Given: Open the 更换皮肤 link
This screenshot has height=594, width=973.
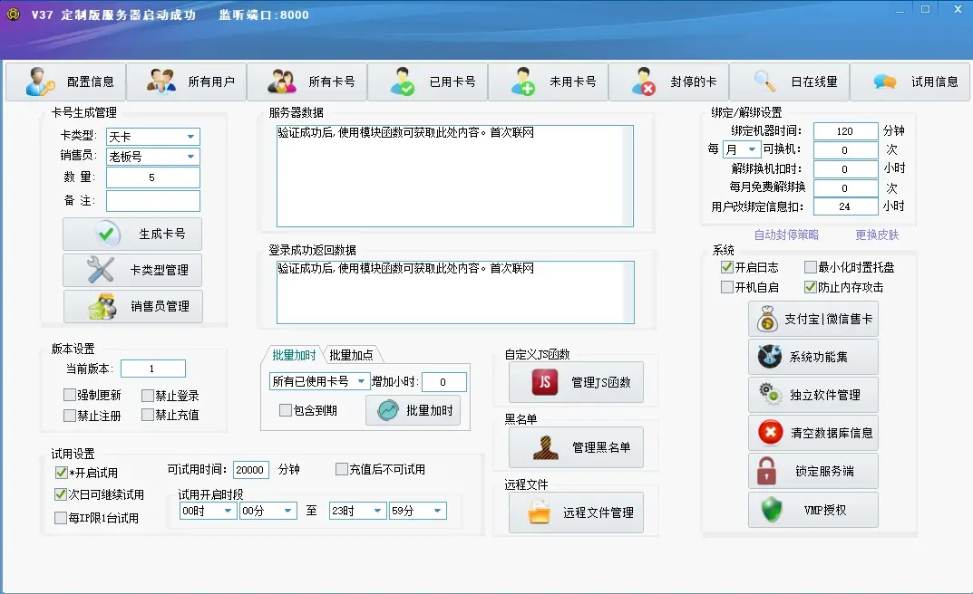Looking at the screenshot, I should point(877,235).
